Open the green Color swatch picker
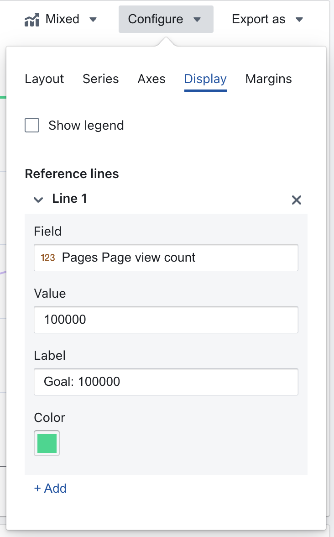This screenshot has height=537, width=334. pyautogui.click(x=47, y=443)
